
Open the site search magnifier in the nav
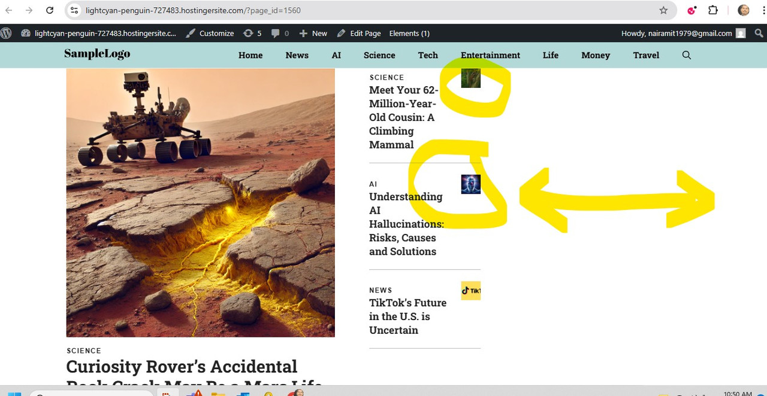(x=687, y=55)
